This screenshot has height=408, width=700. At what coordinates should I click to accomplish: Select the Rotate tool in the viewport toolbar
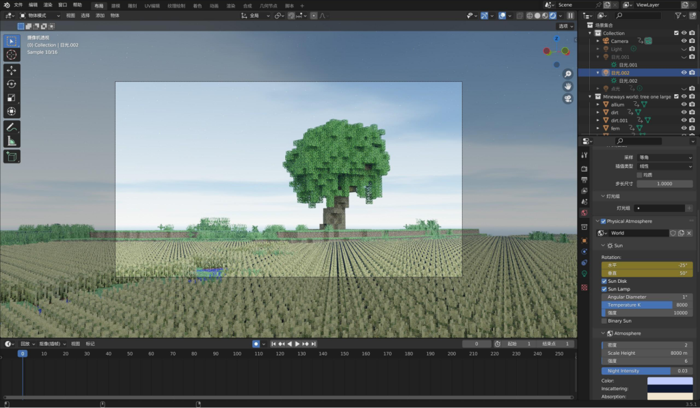click(x=12, y=84)
